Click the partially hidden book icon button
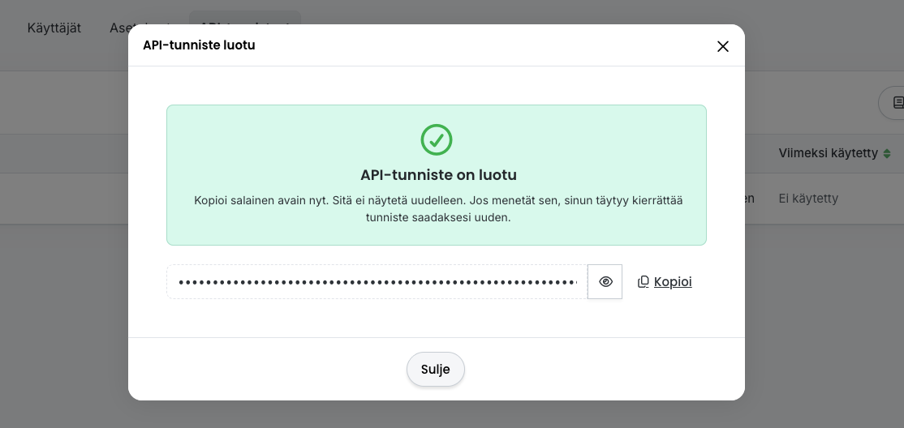The height and width of the screenshot is (428, 904). pos(893,103)
